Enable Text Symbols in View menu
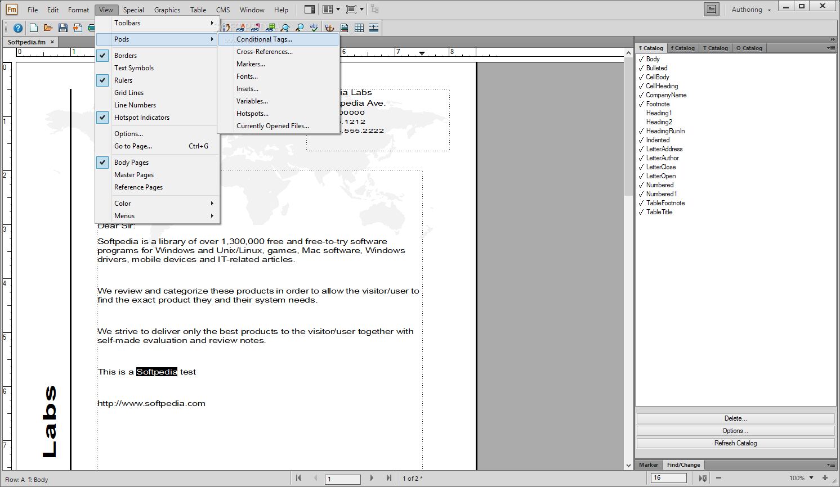840x487 pixels. coord(157,68)
